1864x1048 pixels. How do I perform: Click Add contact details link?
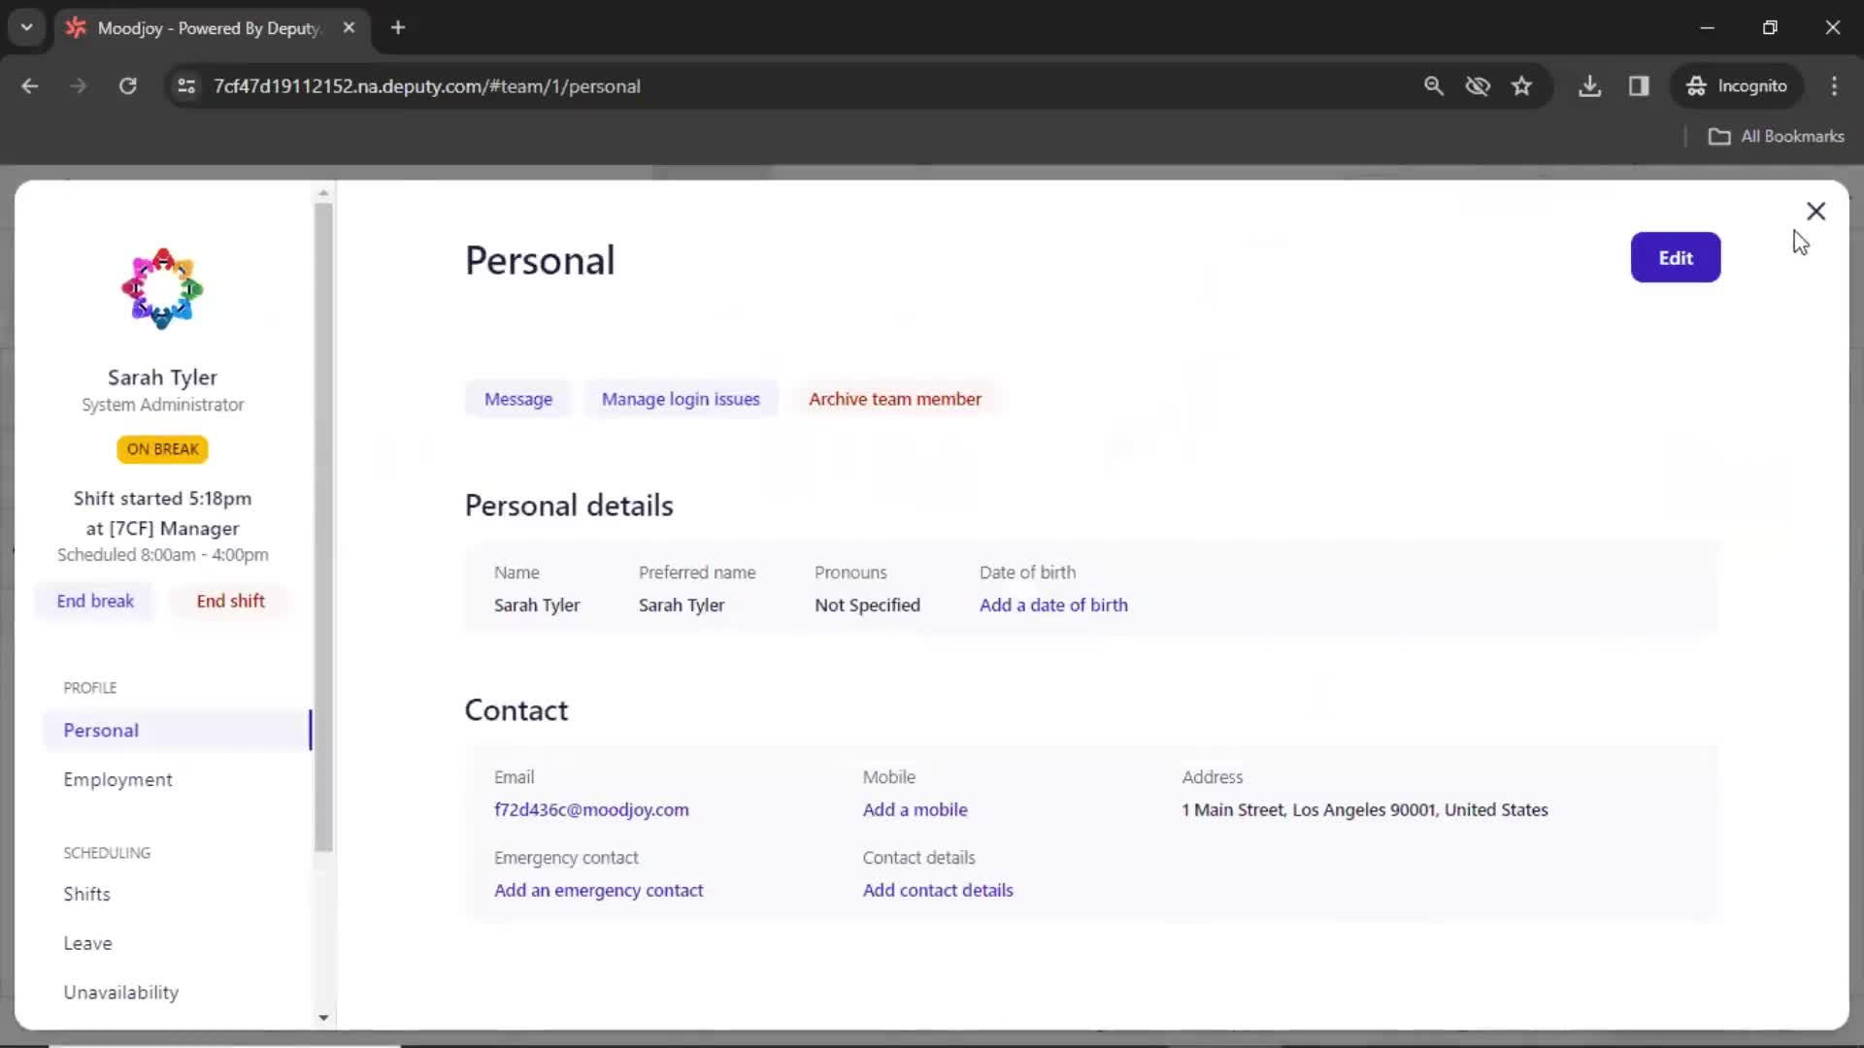coord(938,890)
